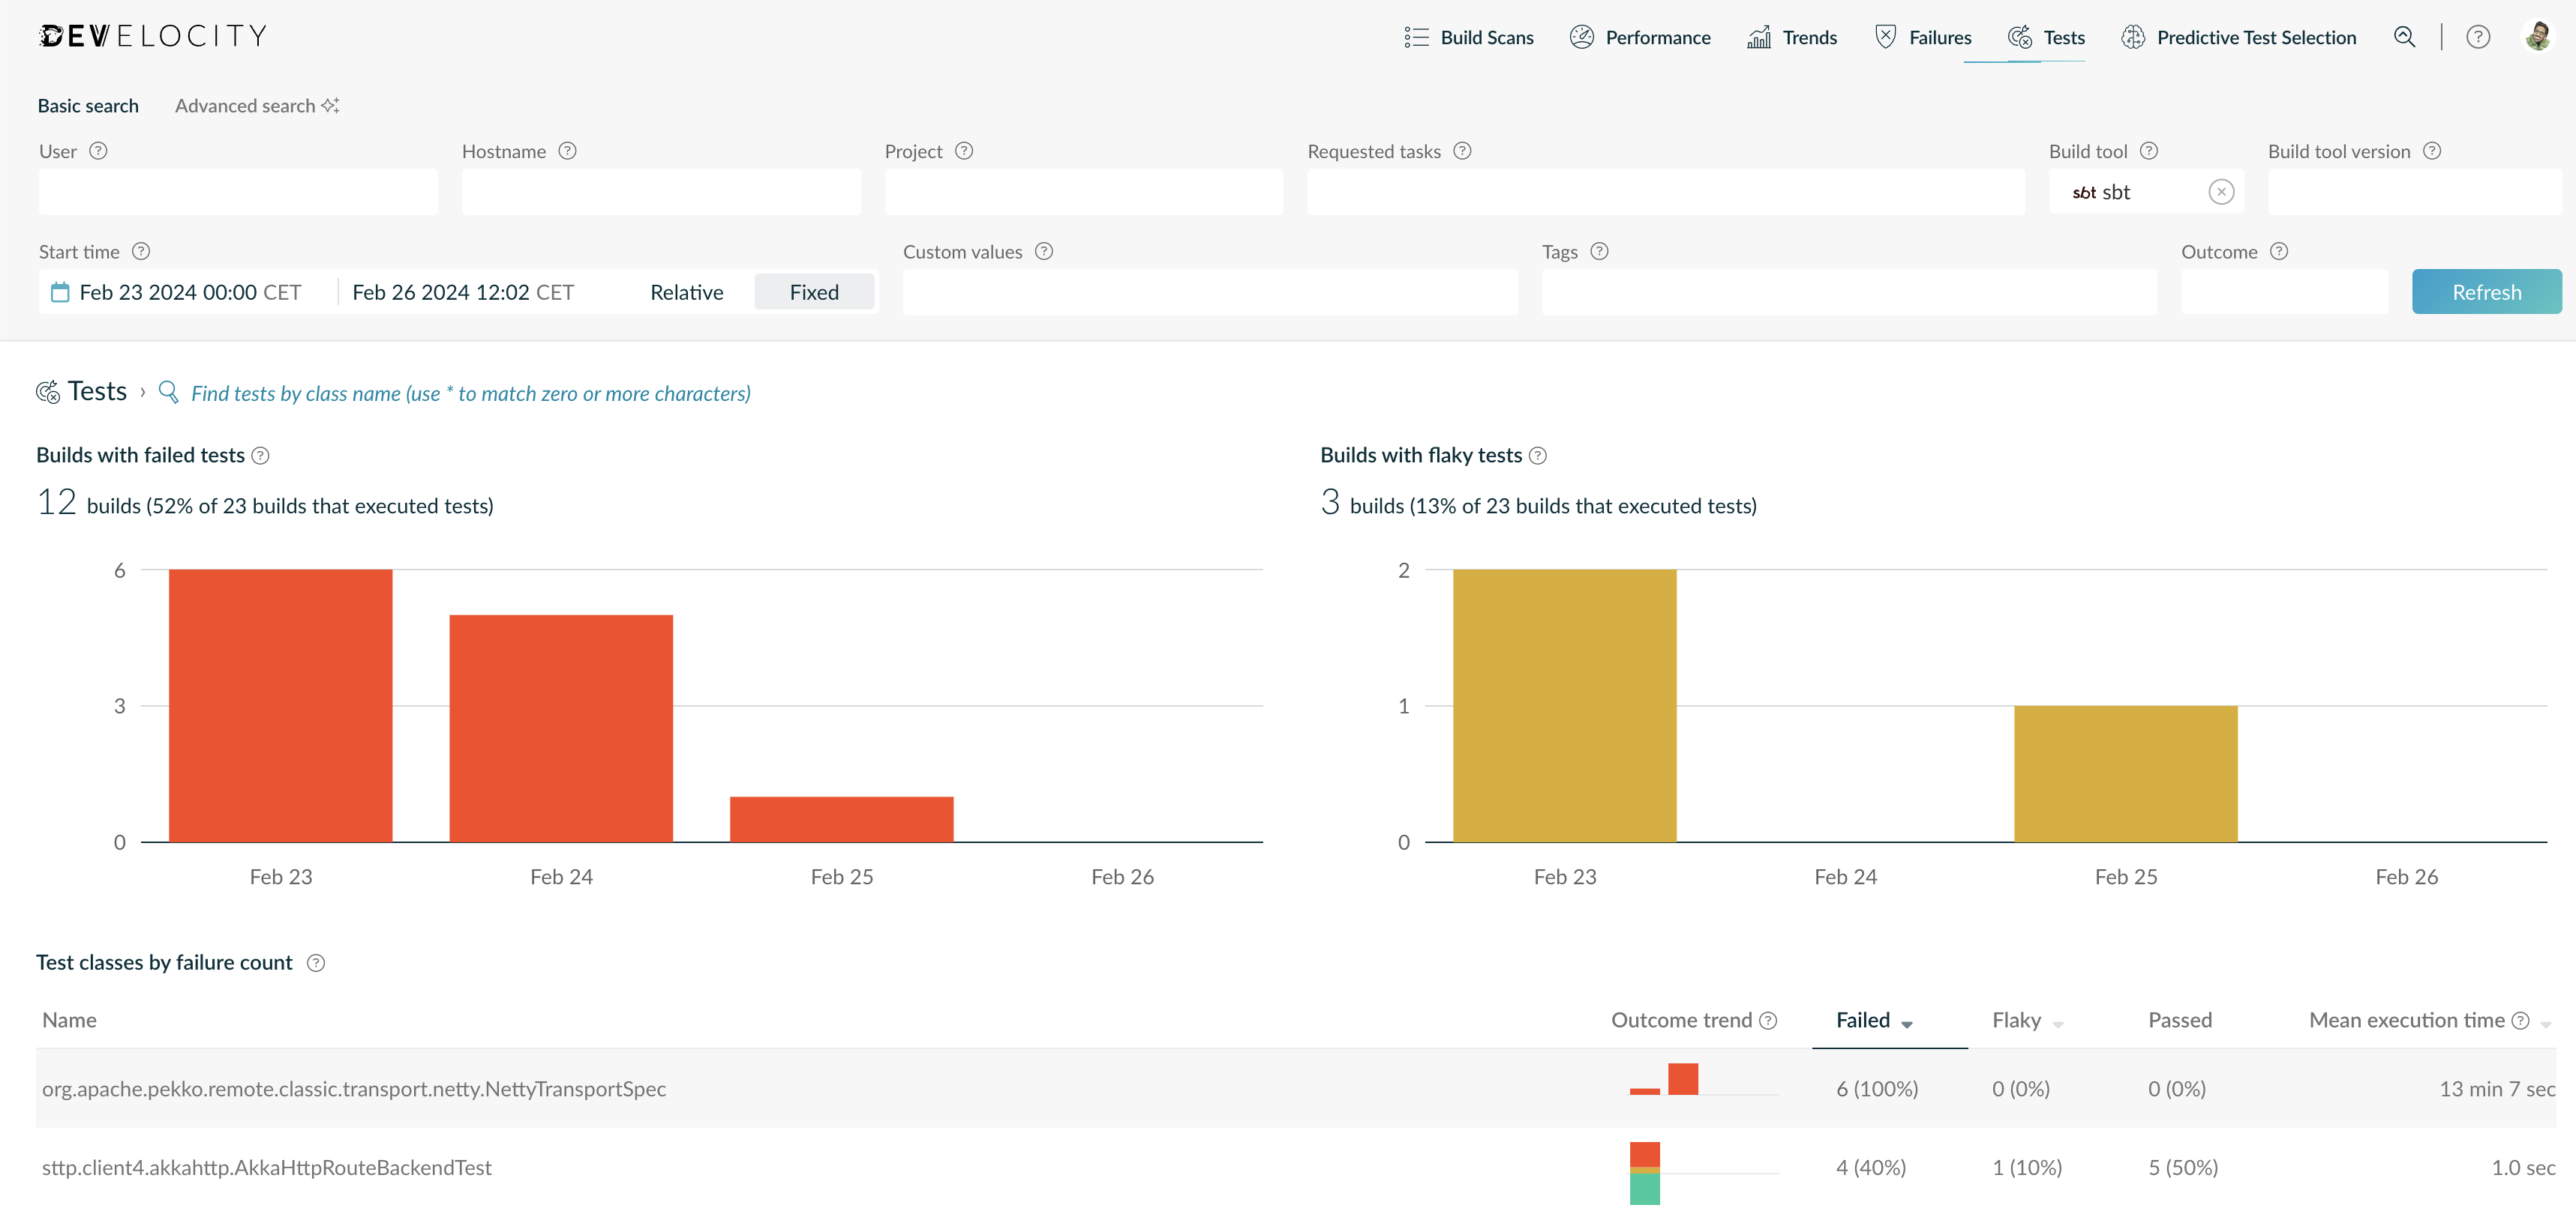Click the Develocity logo
2576x1211 pixels.
point(152,36)
